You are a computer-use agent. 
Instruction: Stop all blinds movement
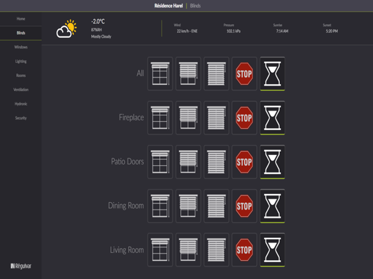(245, 73)
